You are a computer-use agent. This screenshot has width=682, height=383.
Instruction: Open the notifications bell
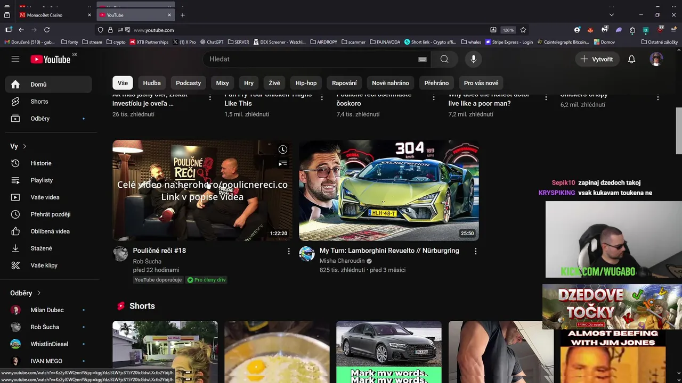631,59
